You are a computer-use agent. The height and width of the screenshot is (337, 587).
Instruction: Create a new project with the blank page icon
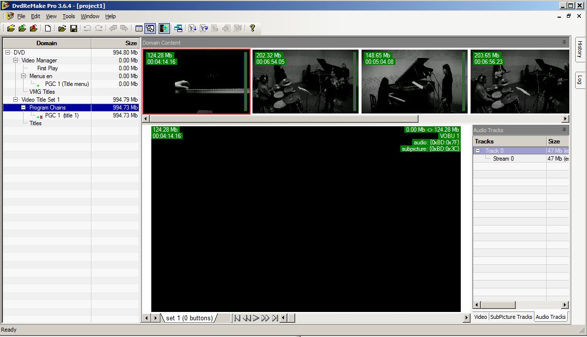pyautogui.click(x=48, y=28)
